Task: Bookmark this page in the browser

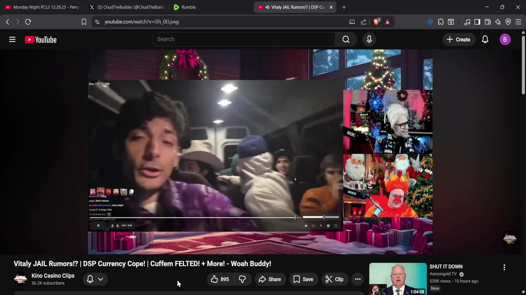Action: coord(84,22)
